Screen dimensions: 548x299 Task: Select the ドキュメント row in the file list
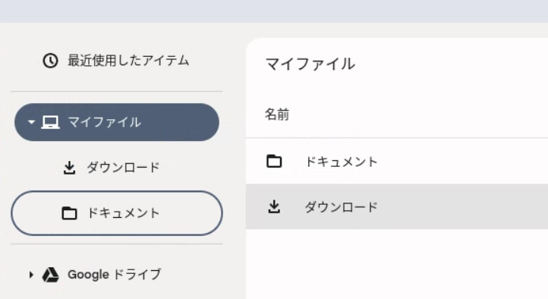point(397,162)
